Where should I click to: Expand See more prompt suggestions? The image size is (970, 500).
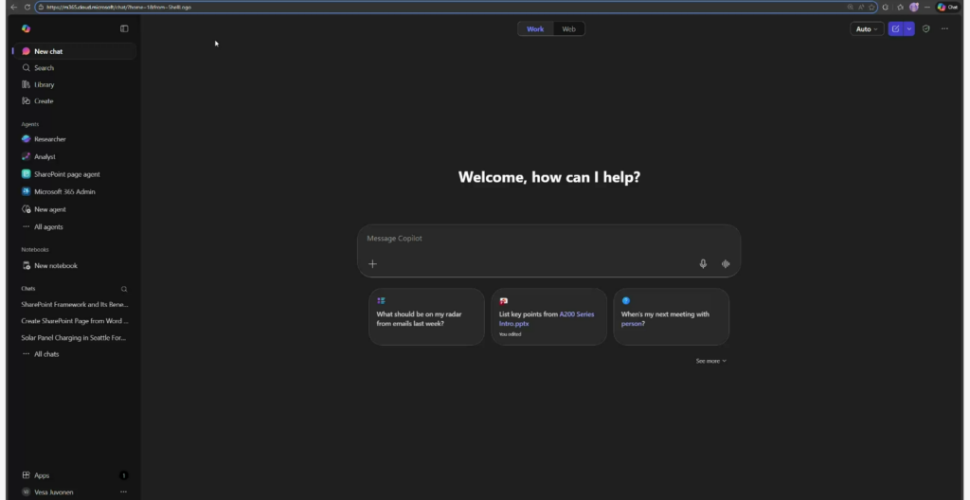[x=710, y=361]
